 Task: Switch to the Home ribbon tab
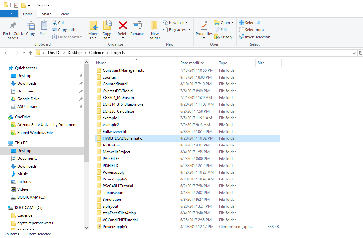pos(28,14)
